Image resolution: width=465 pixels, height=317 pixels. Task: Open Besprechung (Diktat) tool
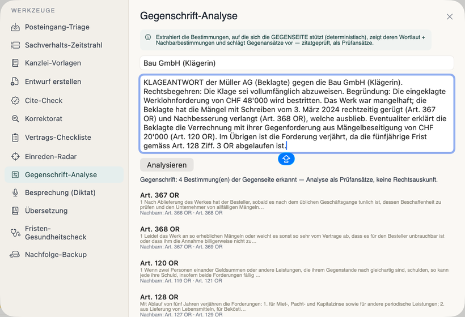64,192
